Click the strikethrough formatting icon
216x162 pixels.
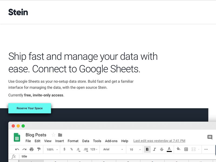(x=162, y=149)
